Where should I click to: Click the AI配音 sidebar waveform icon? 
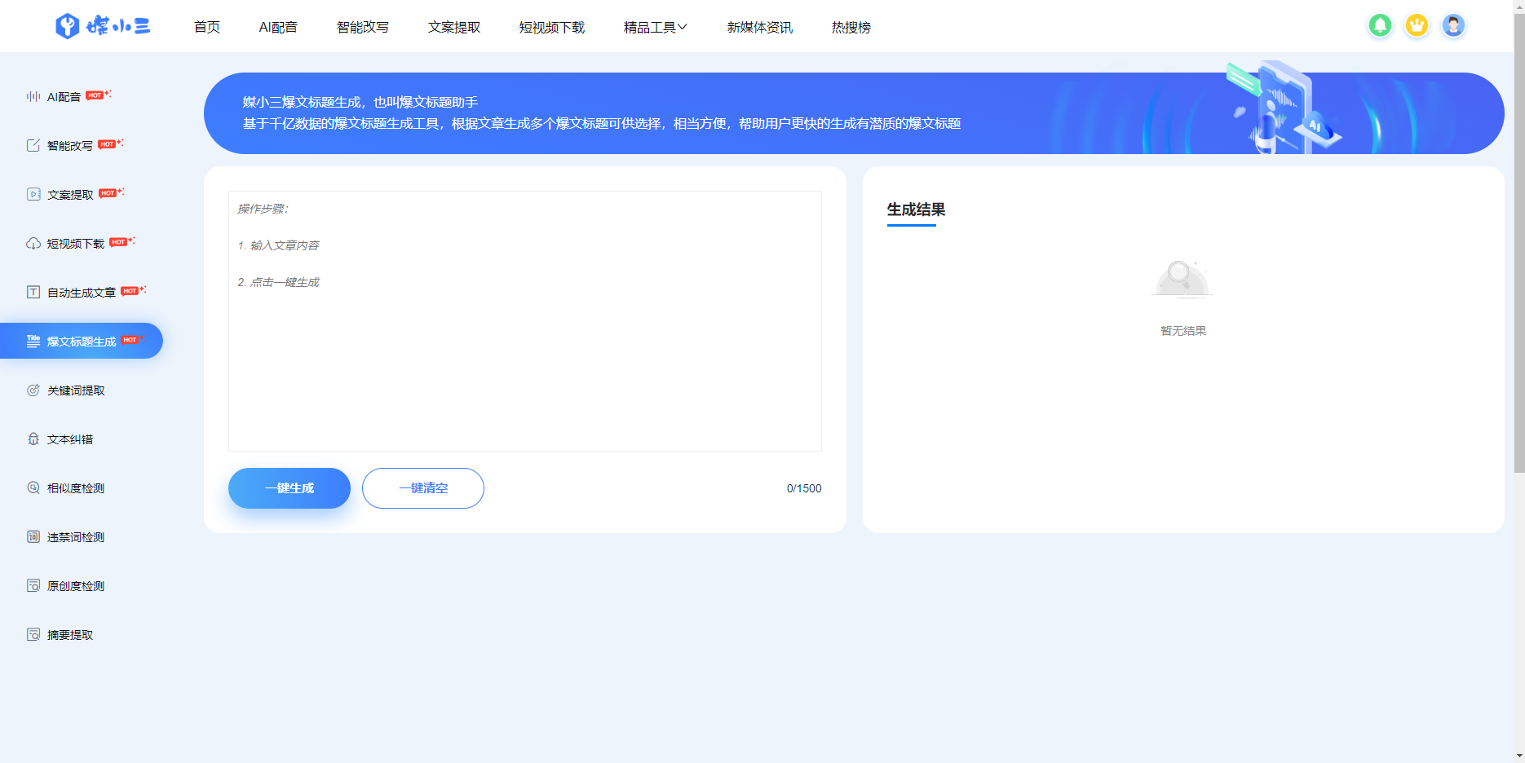coord(33,96)
